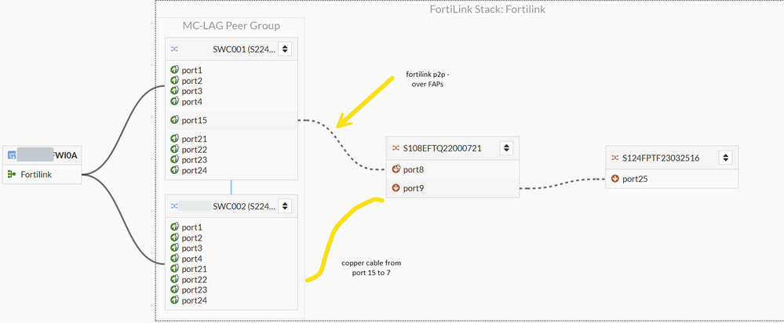The width and height of the screenshot is (784, 323).
Task: Select port21 on SWC001
Action: [194, 139]
